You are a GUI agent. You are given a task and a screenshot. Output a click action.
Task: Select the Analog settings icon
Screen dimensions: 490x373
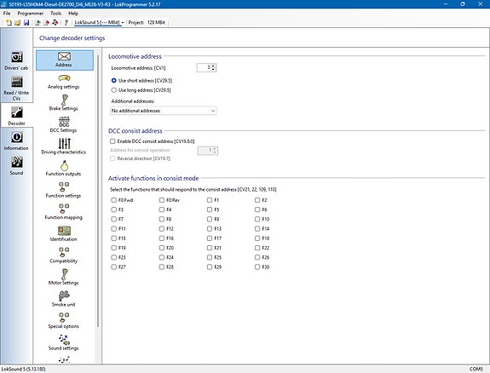(64, 78)
